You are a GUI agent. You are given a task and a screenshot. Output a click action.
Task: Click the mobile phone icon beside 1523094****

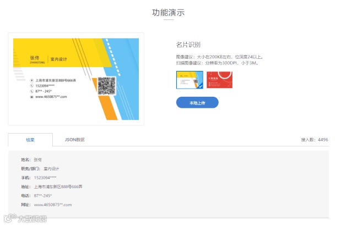click(31, 86)
